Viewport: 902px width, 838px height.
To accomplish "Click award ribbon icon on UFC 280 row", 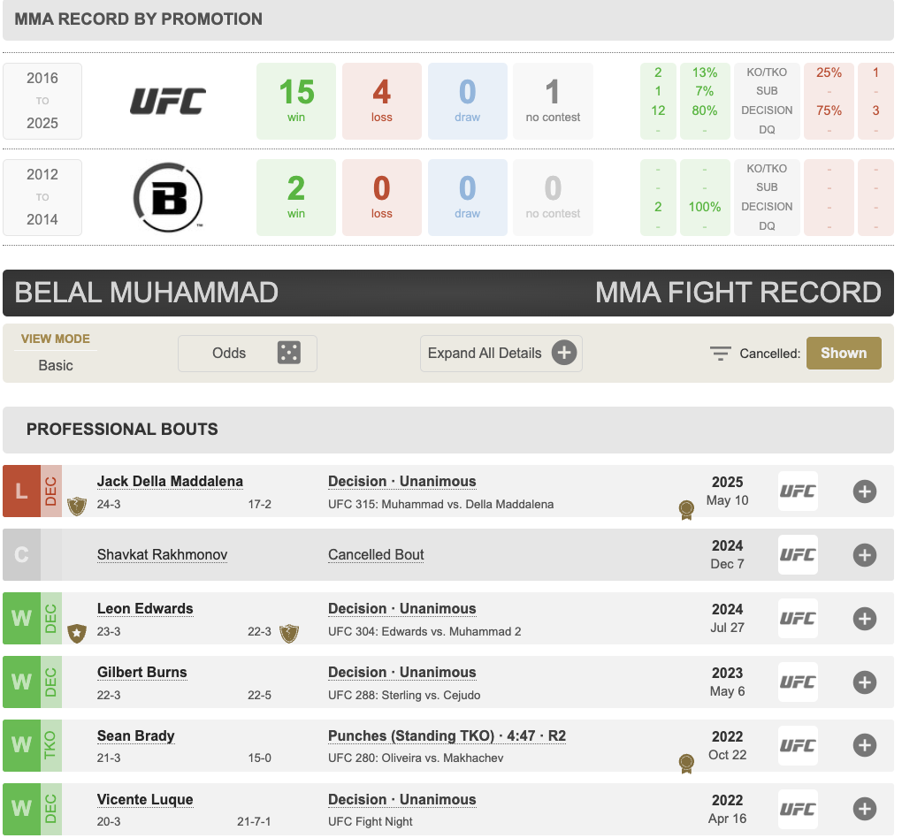I will (x=686, y=764).
